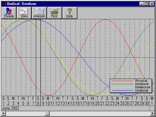
Task: Click the horizontal scrollbar thumb
Action: [47, 113]
